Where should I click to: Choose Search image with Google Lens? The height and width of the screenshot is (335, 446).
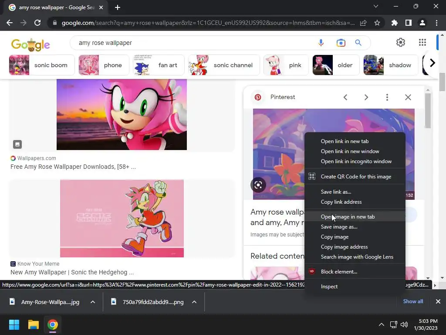coord(355,256)
